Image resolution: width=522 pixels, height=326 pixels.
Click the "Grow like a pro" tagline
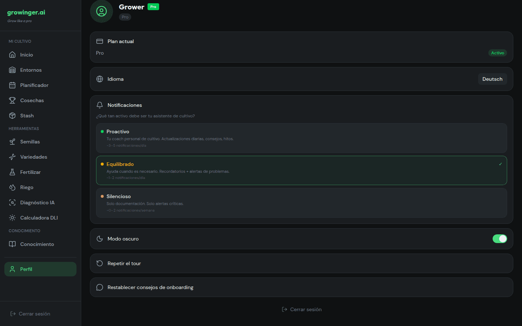click(x=20, y=21)
